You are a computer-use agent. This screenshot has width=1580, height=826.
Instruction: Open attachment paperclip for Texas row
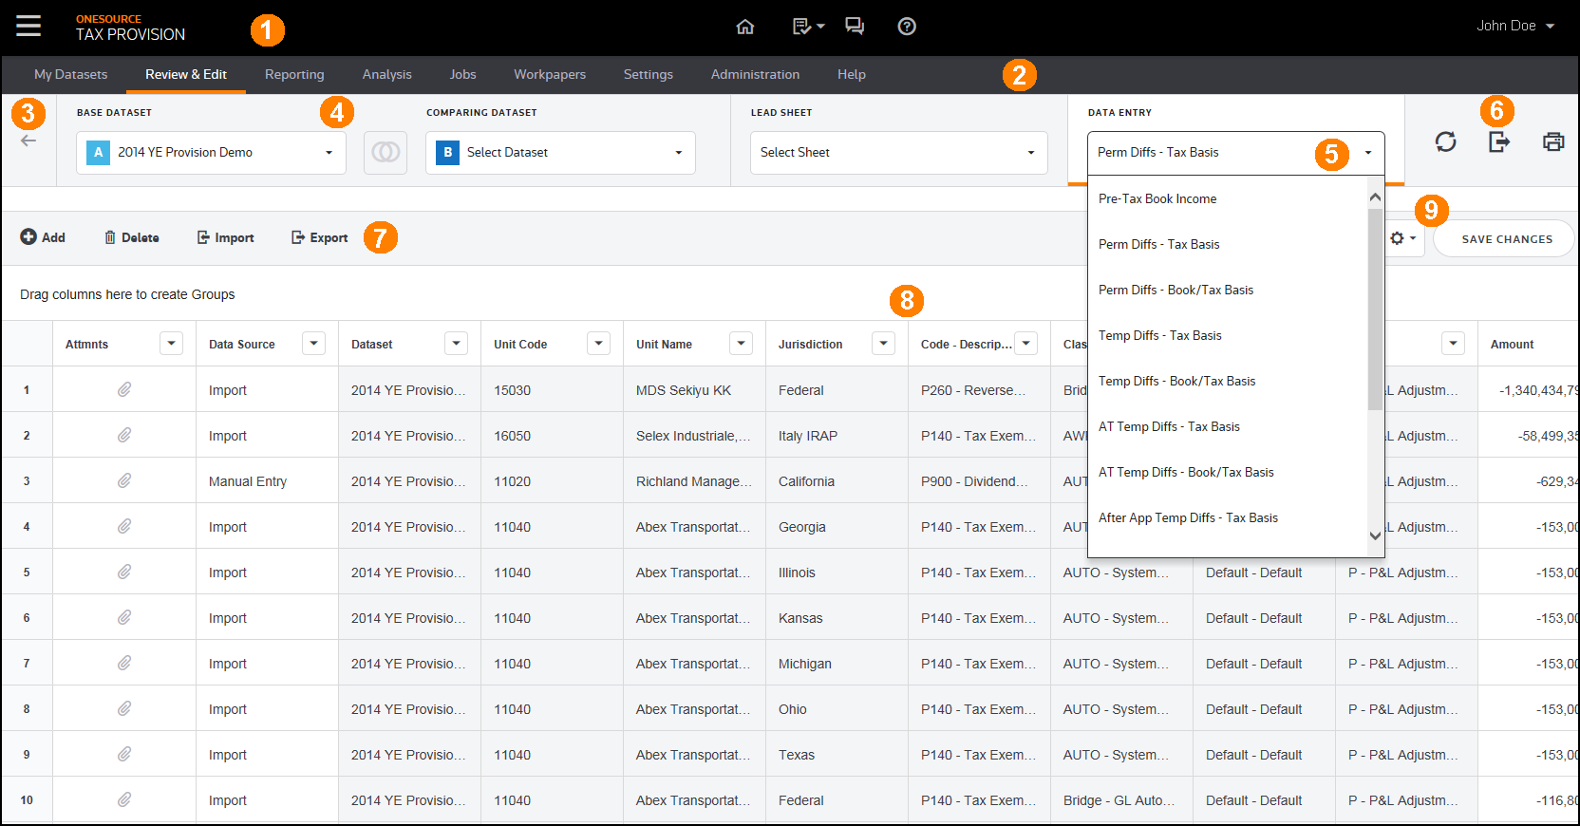(x=124, y=754)
